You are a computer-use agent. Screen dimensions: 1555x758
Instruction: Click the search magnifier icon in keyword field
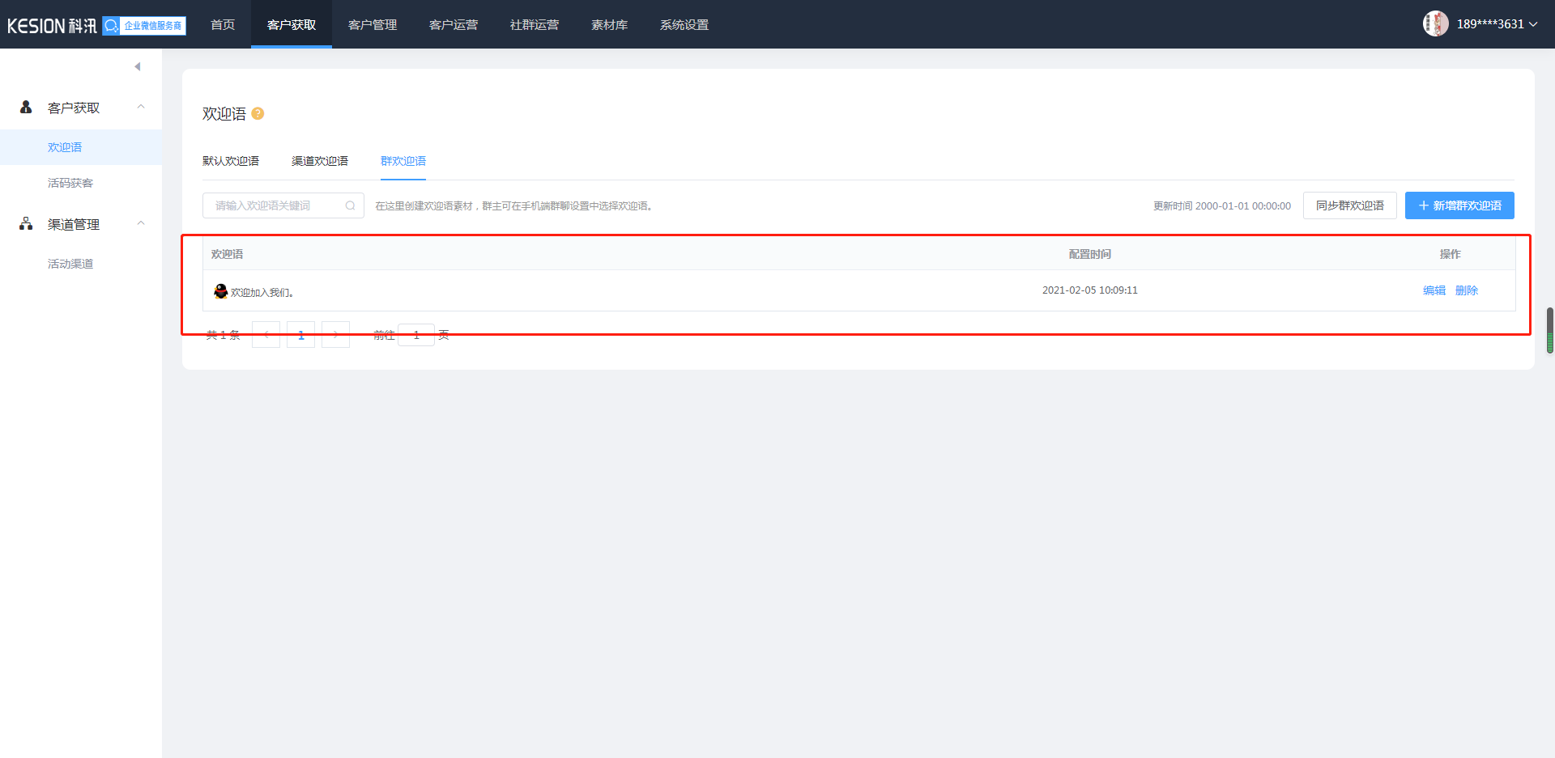(x=351, y=205)
